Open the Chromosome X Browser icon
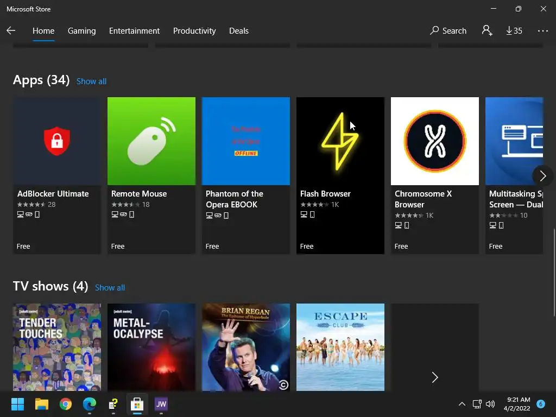This screenshot has width=556, height=417. coord(435,141)
